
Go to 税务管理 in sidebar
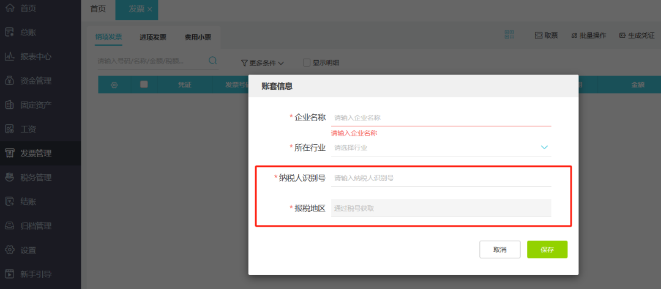(36, 178)
